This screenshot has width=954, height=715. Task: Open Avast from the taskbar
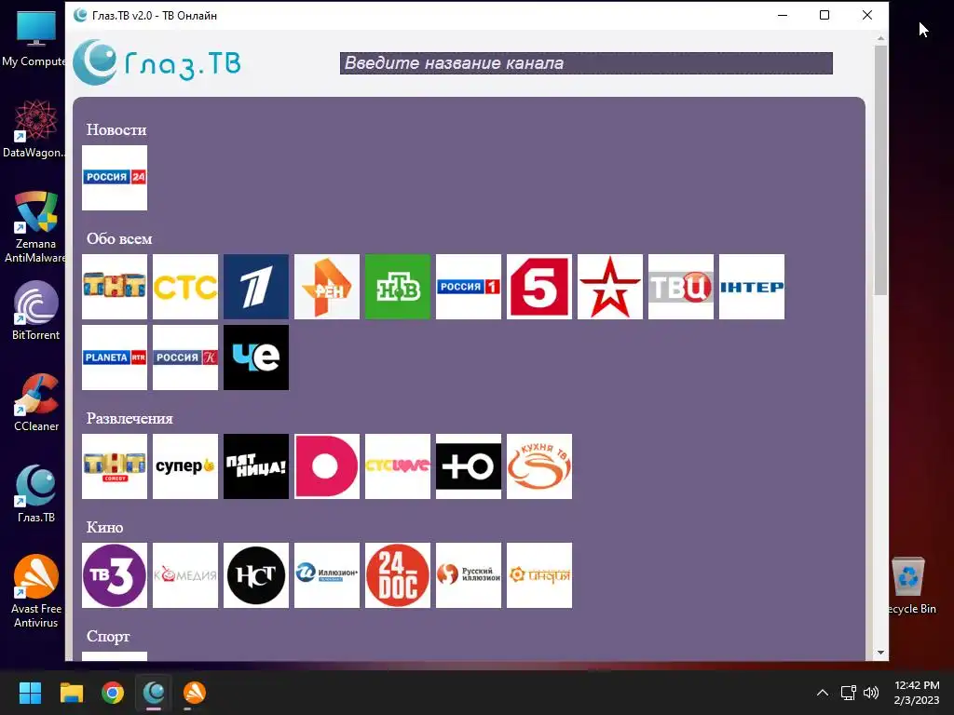tap(195, 693)
